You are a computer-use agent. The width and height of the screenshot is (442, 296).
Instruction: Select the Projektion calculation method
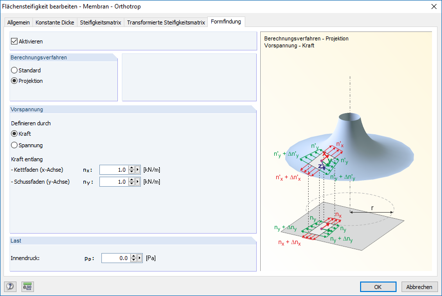(13, 80)
